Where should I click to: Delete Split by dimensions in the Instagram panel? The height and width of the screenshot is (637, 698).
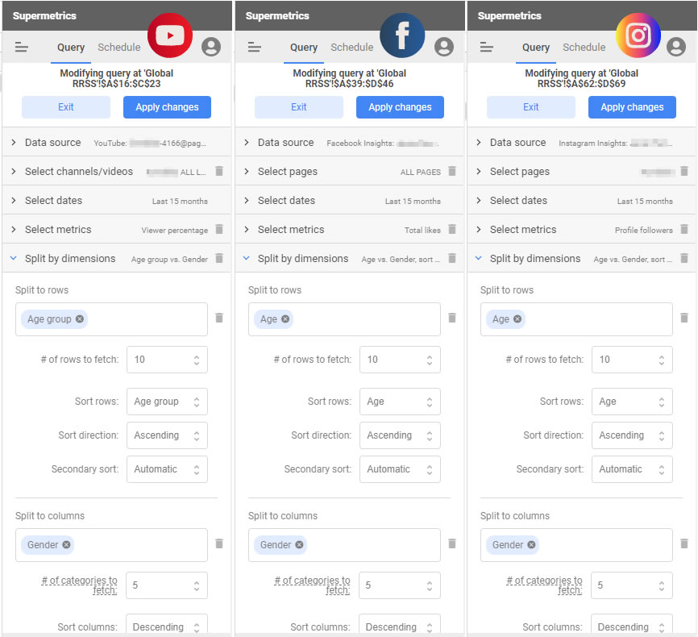pos(684,258)
